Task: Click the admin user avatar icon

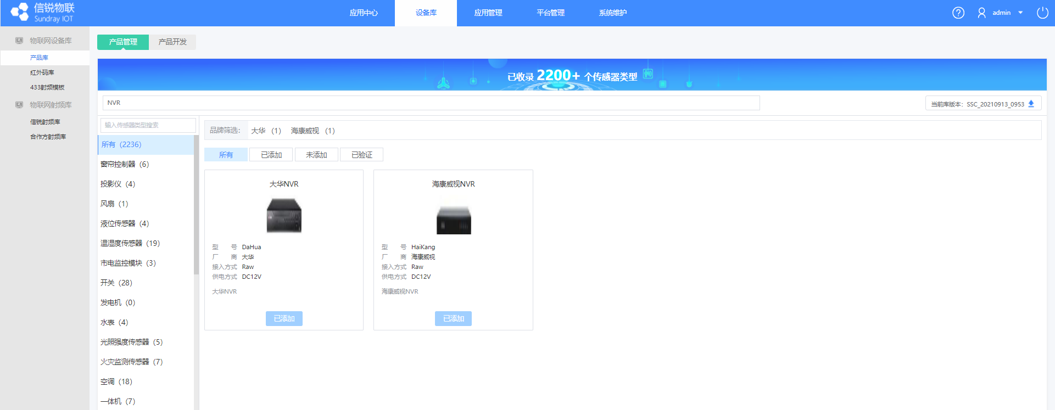Action: [x=981, y=13]
